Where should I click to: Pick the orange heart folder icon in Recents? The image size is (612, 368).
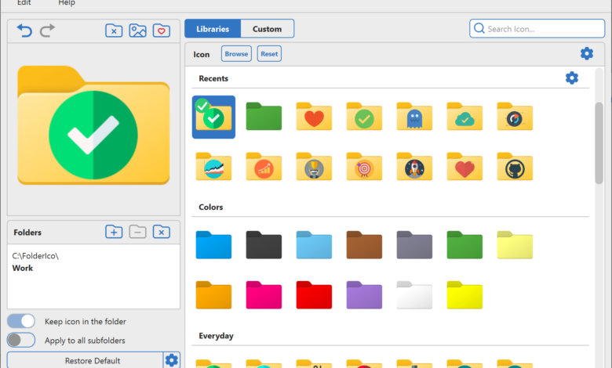click(x=314, y=116)
